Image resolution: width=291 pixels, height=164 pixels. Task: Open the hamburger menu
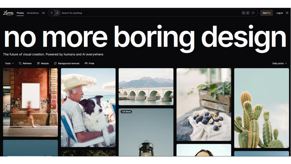[287, 13]
